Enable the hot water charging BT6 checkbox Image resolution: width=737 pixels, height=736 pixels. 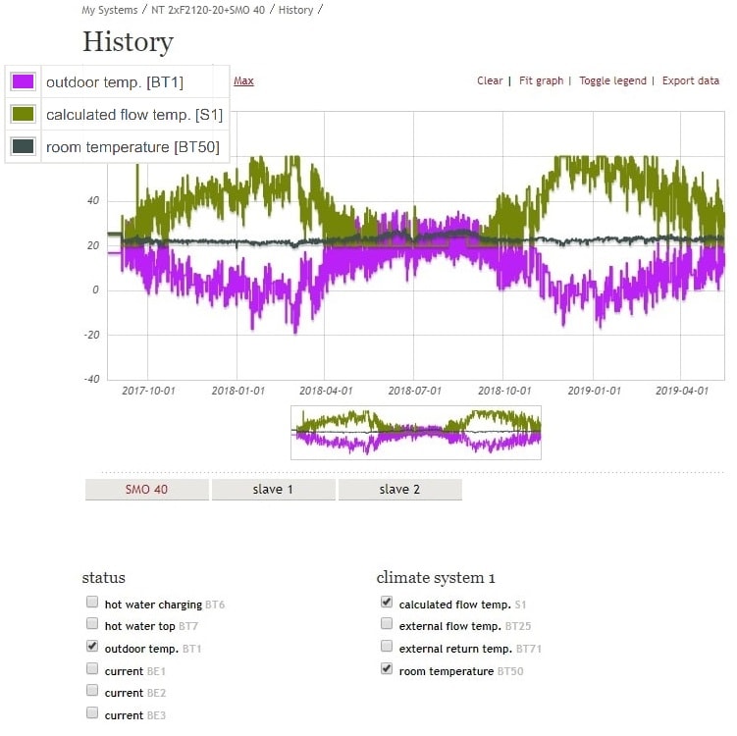point(92,603)
